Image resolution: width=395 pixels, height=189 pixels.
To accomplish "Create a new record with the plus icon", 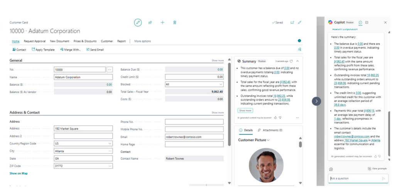I will pos(162,23).
